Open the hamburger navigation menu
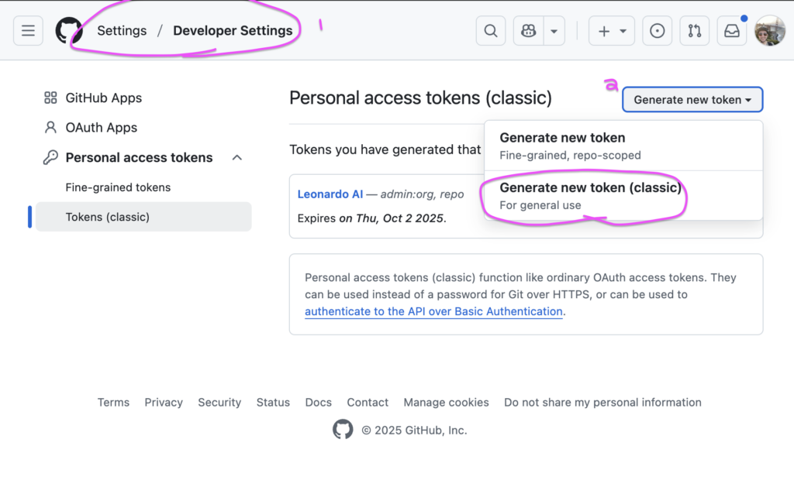The width and height of the screenshot is (794, 501). [x=29, y=31]
